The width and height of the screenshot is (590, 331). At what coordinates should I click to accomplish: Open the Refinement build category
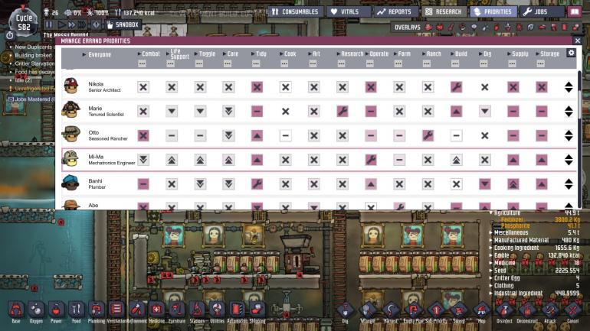tap(136, 311)
